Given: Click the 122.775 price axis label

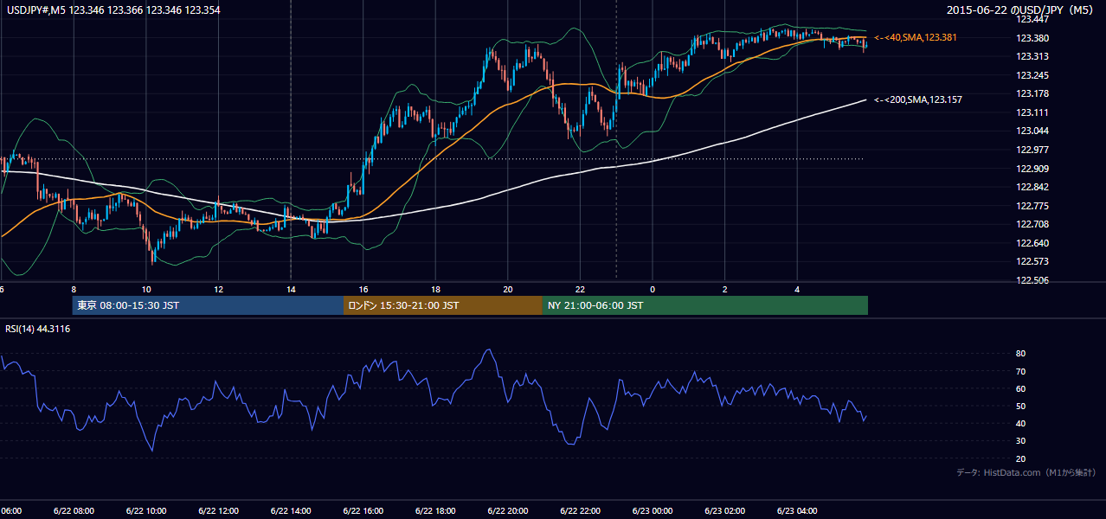Looking at the screenshot, I should [x=1032, y=206].
